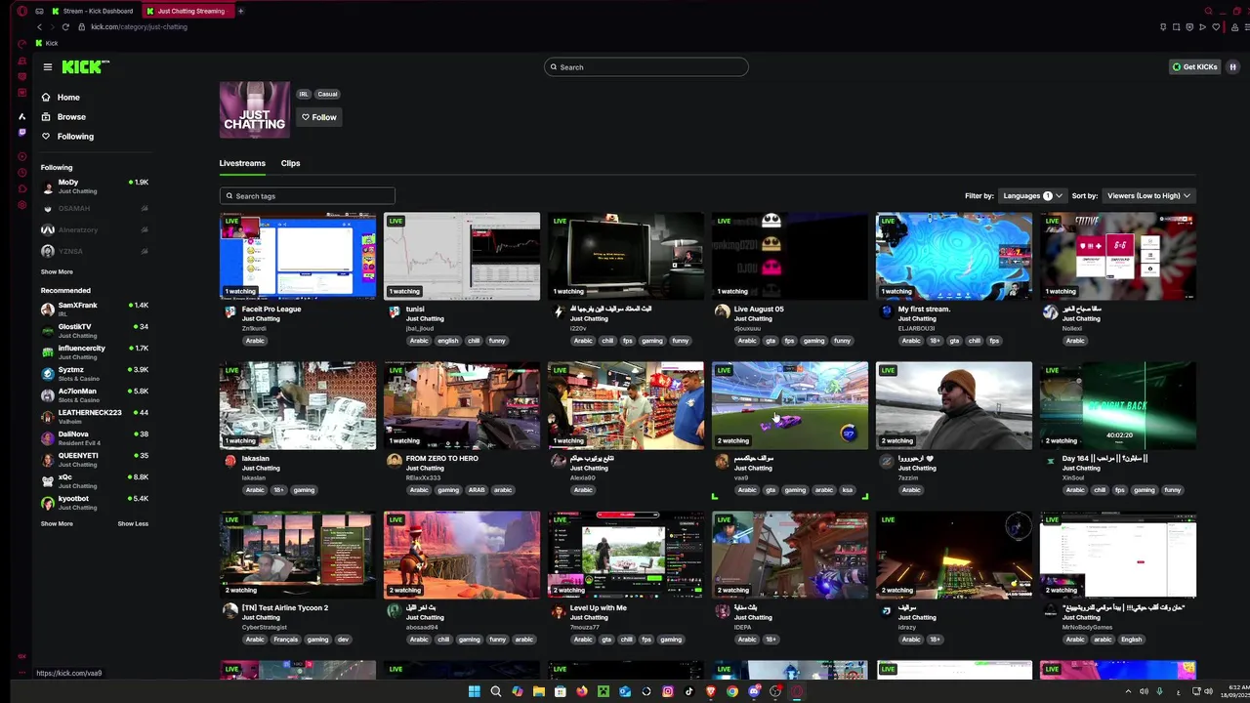Switch to the Livestreams tab
1250x703 pixels.
click(x=242, y=163)
